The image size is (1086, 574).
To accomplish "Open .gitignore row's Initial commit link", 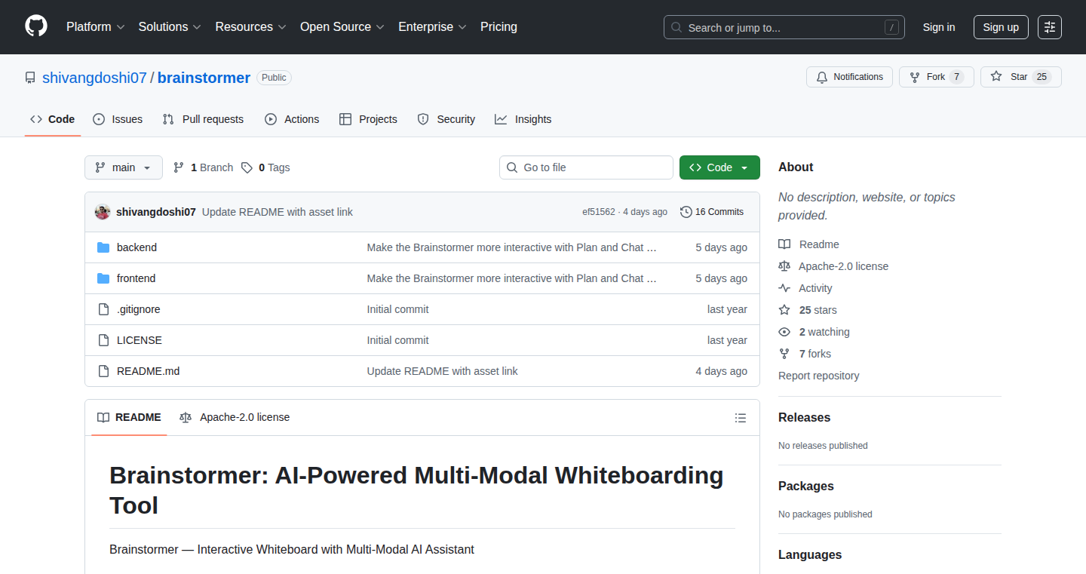I will 397,309.
